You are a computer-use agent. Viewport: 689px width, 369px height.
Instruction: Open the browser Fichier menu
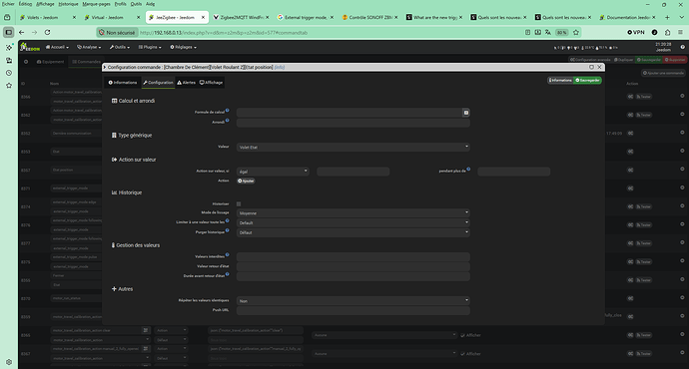click(7, 4)
